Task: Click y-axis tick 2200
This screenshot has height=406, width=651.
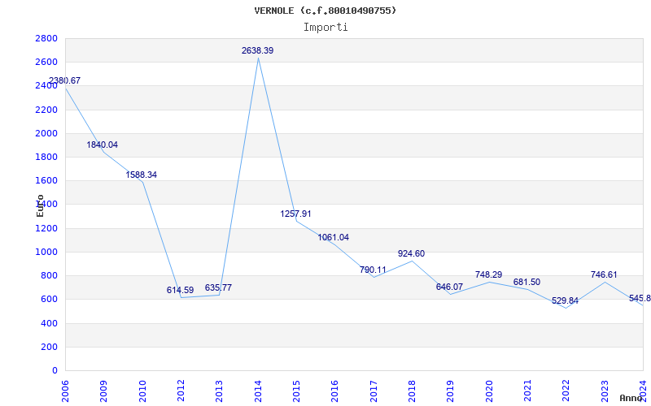Action: [46, 110]
